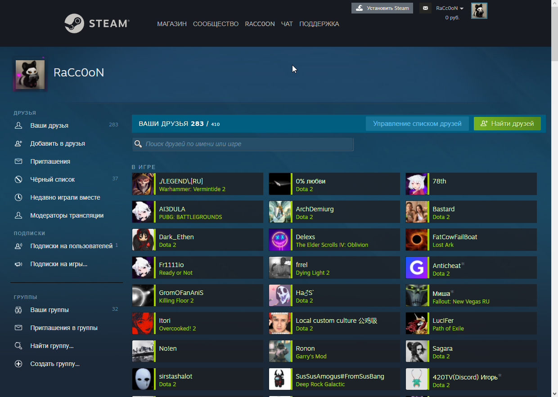Open the СООБЩЕСТВО menu
This screenshot has height=397, width=558.
coord(216,24)
